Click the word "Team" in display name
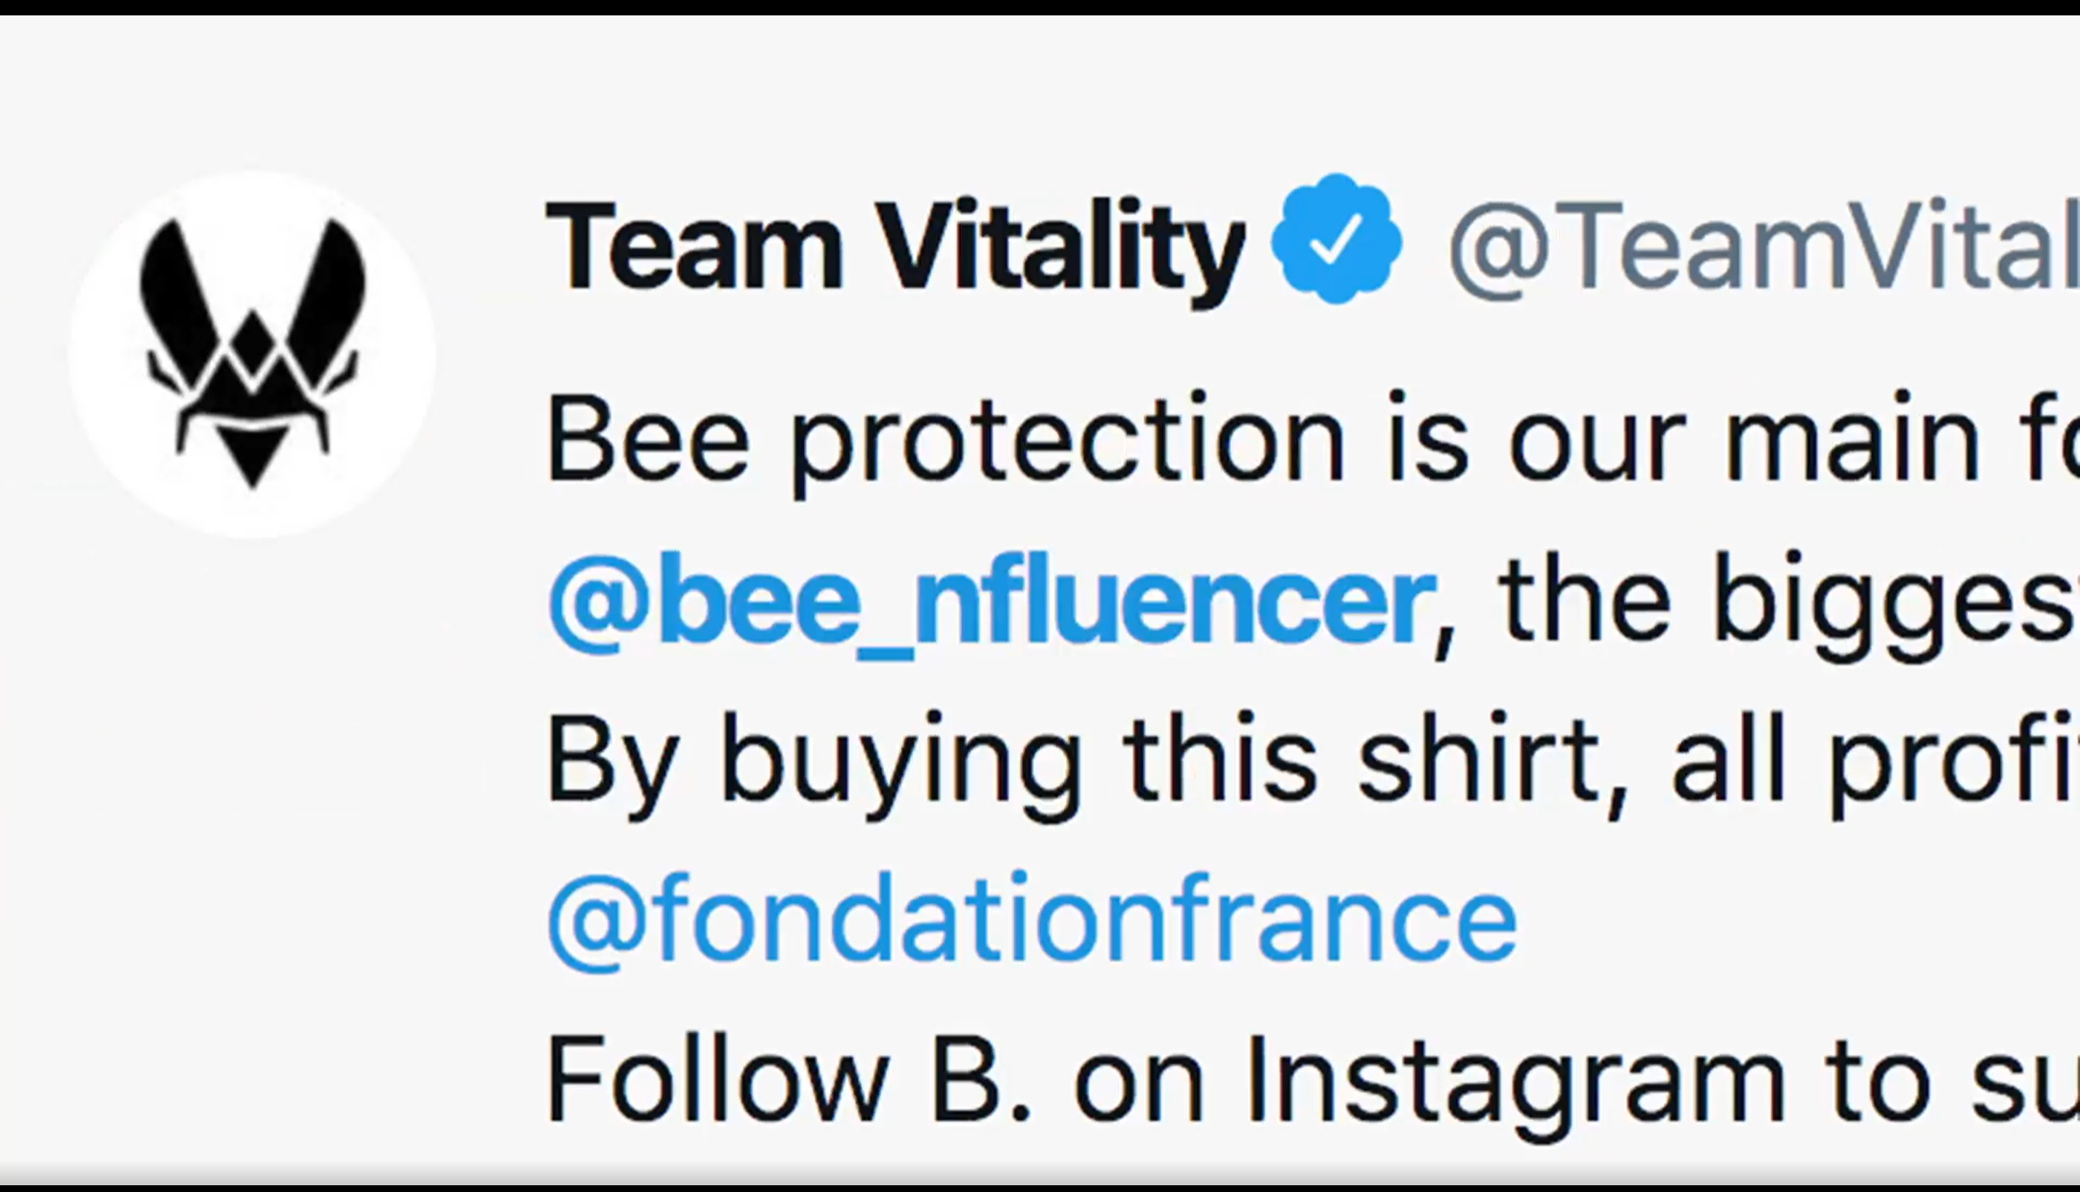2080x1192 pixels. pos(693,246)
